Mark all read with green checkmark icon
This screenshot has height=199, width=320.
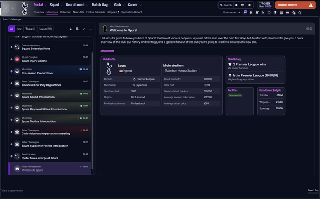84,29
